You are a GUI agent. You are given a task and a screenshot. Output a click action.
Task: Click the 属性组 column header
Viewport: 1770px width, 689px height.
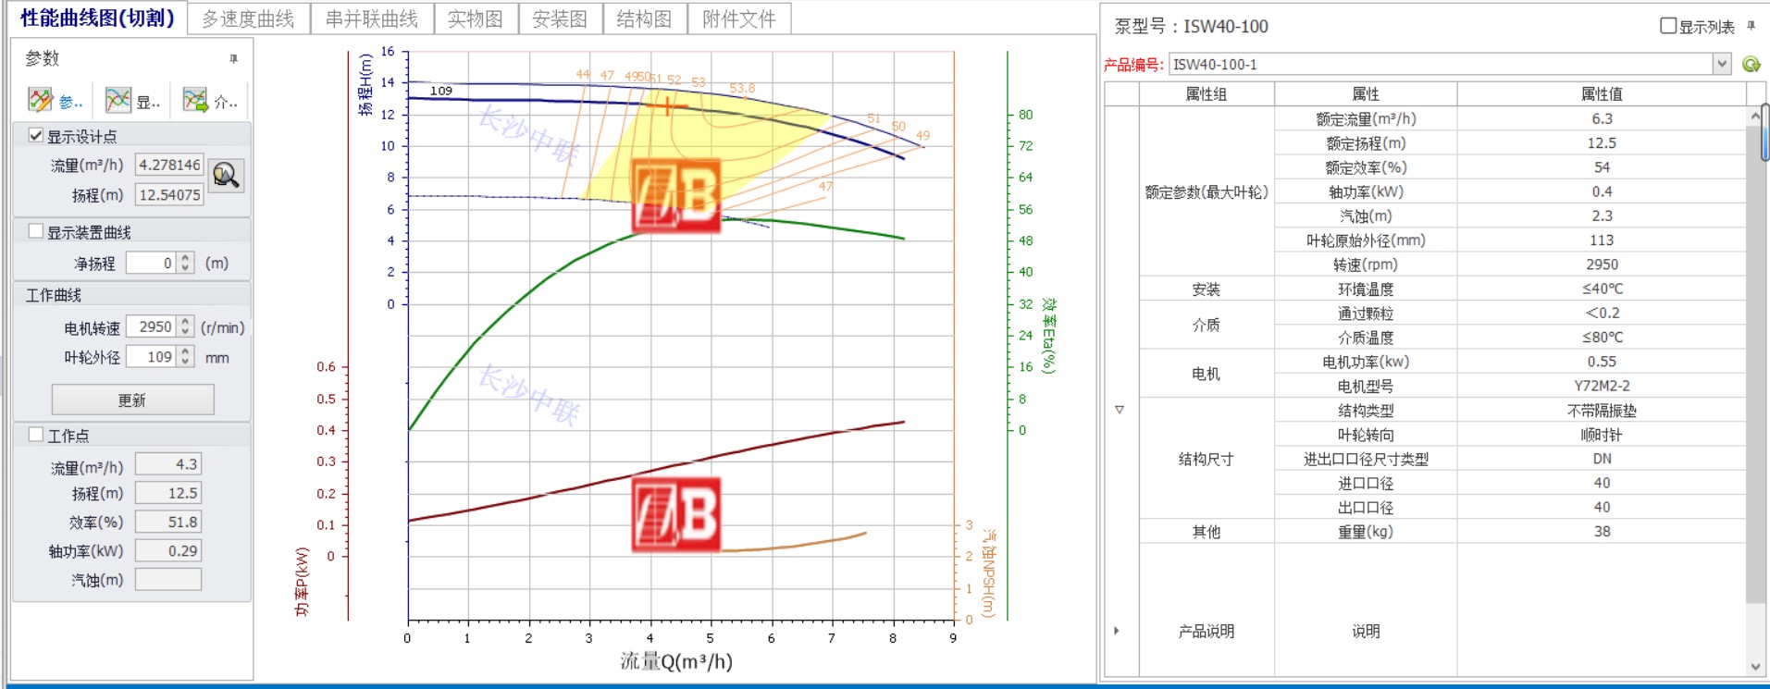pos(1207,93)
